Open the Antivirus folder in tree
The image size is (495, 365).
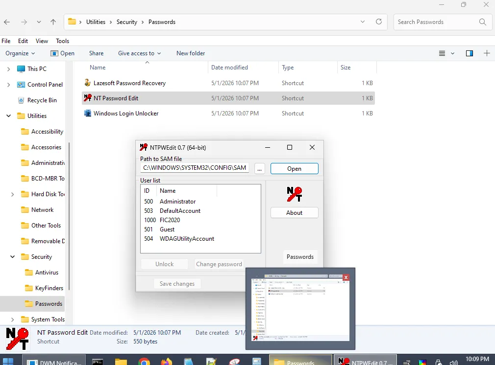pos(47,273)
